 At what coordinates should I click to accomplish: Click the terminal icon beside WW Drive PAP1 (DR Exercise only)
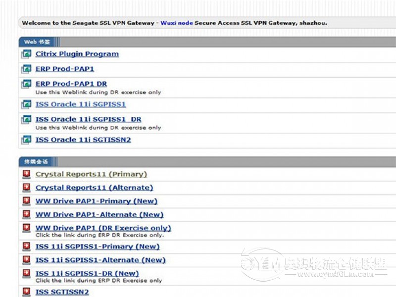(x=26, y=228)
